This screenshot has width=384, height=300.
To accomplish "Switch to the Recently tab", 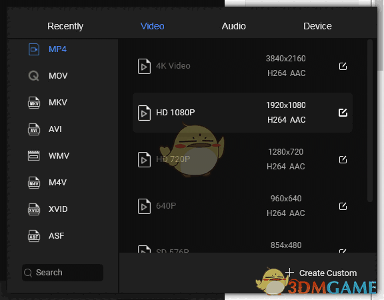I will pyautogui.click(x=65, y=26).
